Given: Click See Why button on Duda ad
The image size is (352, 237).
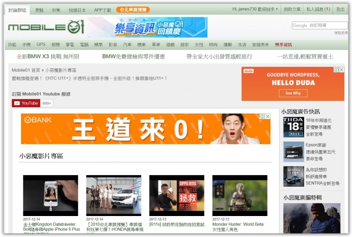Looking at the screenshot, I should click(x=293, y=93).
